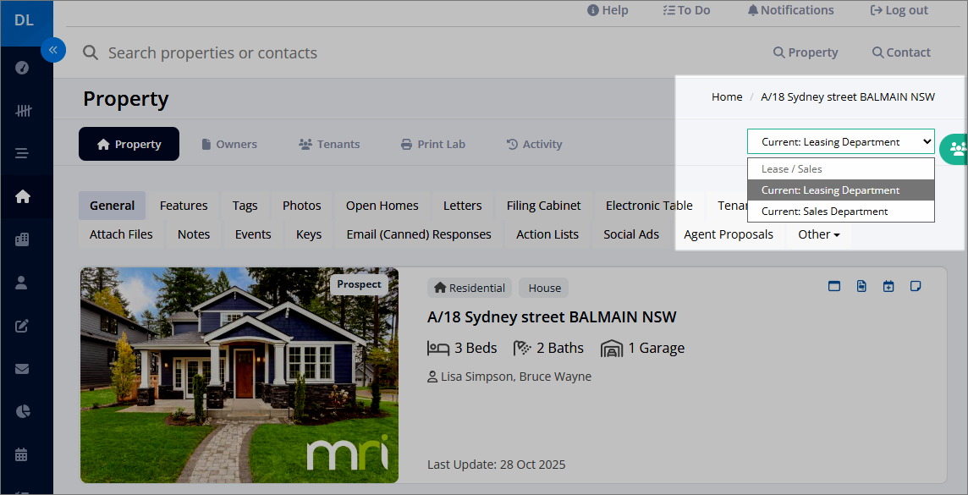This screenshot has width=968, height=495.
Task: Click the tally marks icon in sidebar
Action: pos(23,111)
